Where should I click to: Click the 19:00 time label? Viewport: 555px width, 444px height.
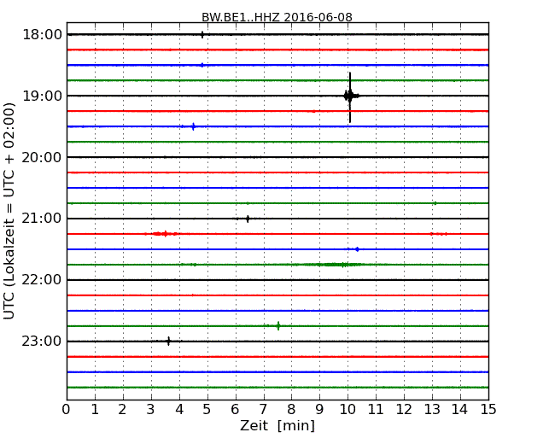[x=42, y=96]
